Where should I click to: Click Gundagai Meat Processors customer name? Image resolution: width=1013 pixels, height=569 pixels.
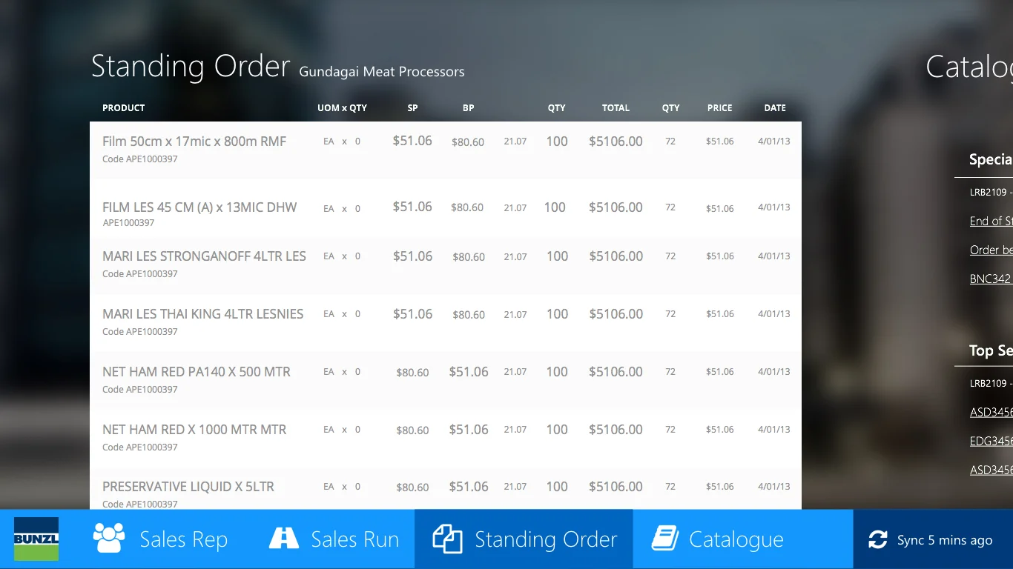tap(382, 72)
